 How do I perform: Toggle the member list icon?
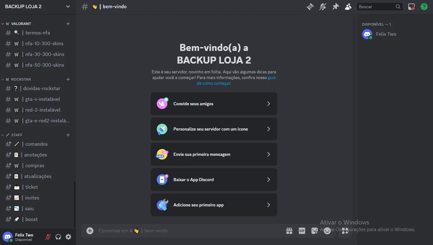(348, 7)
